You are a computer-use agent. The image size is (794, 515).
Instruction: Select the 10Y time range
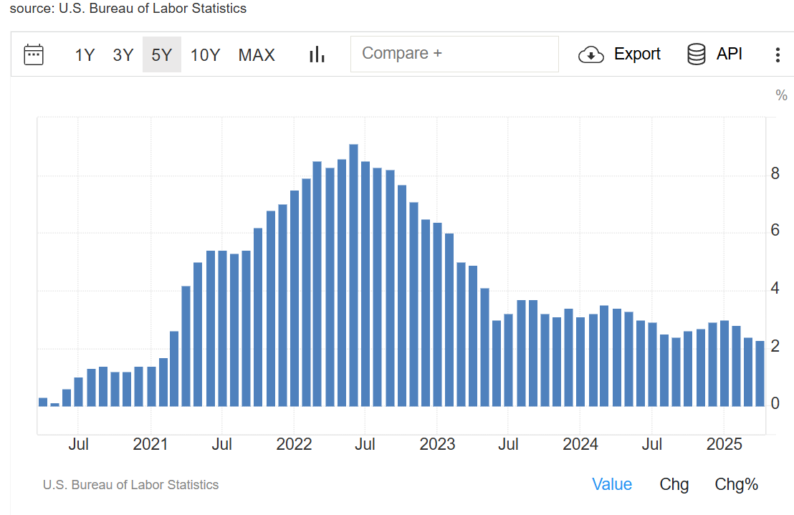point(205,54)
